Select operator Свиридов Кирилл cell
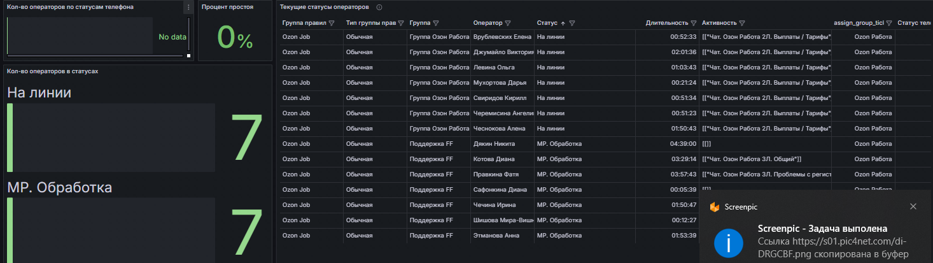The height and width of the screenshot is (263, 933). [502, 98]
